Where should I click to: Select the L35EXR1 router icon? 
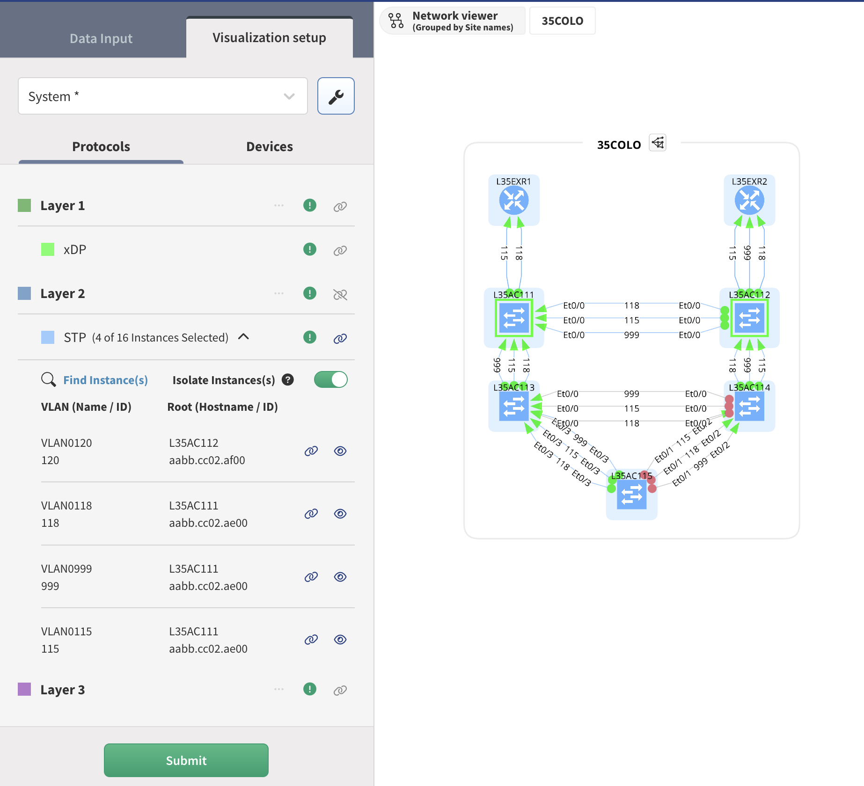(513, 201)
